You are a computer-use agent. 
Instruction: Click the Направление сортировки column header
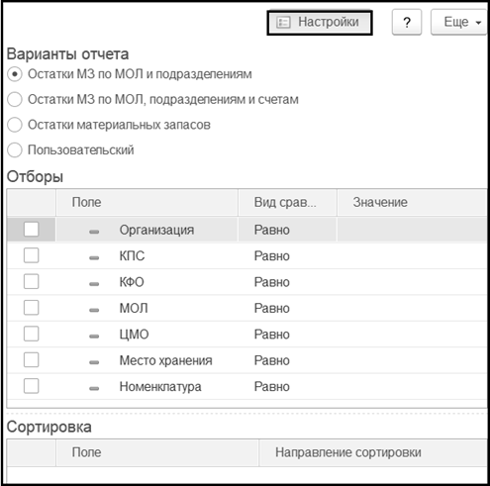tap(373, 452)
